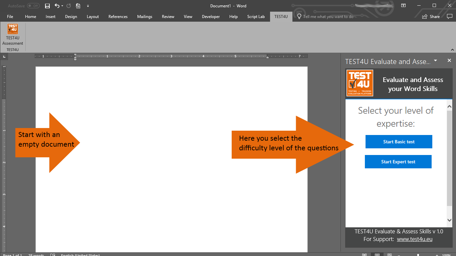This screenshot has height=256, width=456.
Task: Open Ribbon Display Options icon
Action: pyautogui.click(x=404, y=6)
